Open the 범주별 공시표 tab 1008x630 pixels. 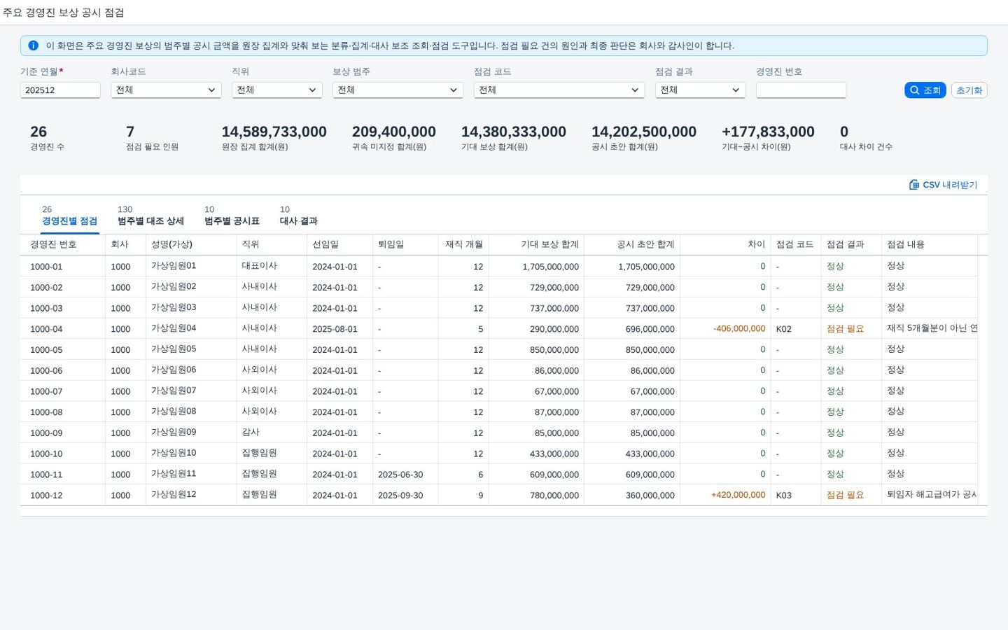232,216
